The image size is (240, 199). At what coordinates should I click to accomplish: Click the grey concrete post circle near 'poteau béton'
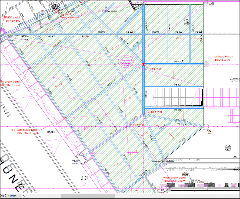(206, 64)
